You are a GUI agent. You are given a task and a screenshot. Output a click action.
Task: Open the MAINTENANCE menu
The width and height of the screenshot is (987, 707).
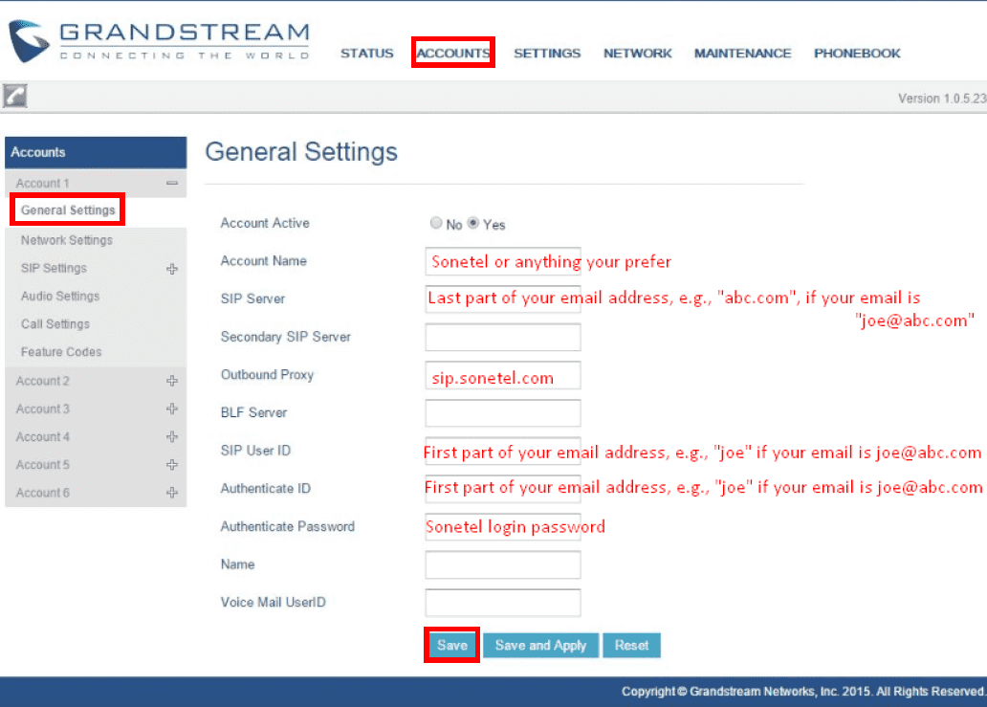tap(742, 54)
